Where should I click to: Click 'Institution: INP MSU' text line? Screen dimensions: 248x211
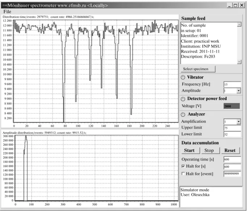click(x=201, y=46)
